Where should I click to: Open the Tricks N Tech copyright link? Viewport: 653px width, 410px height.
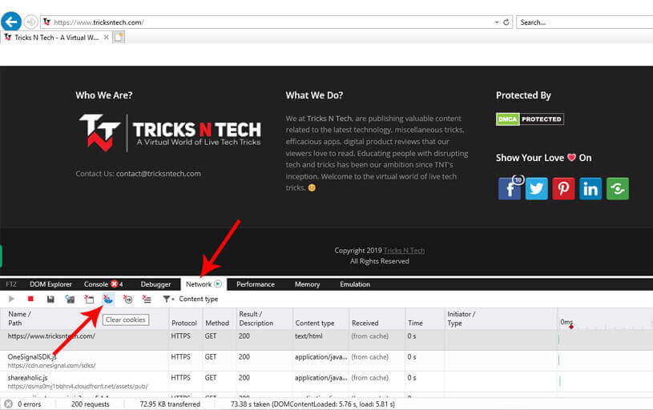click(x=404, y=250)
